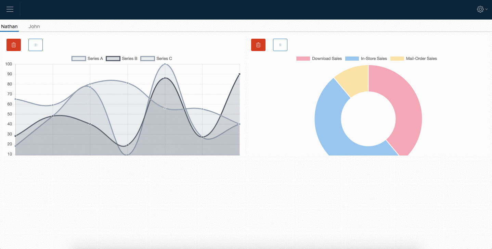Open the settings gear menu
Image resolution: width=492 pixels, height=249 pixels.
coord(482,9)
